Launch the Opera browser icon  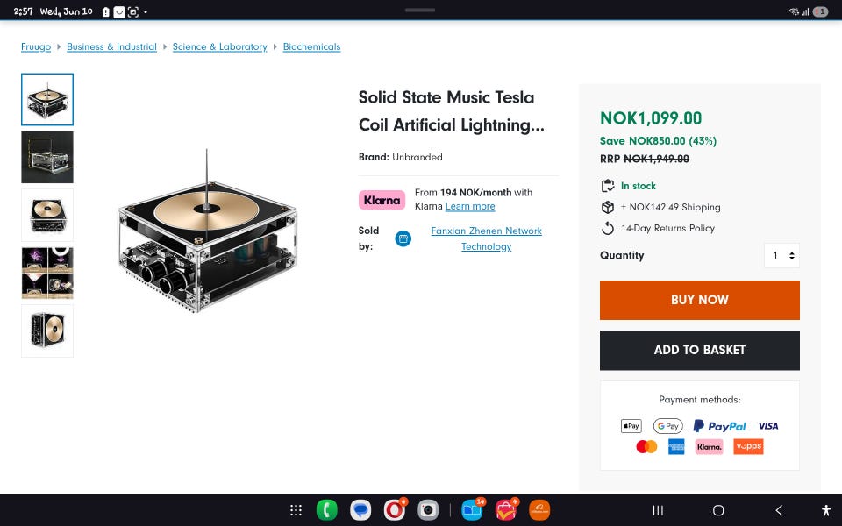tap(395, 510)
